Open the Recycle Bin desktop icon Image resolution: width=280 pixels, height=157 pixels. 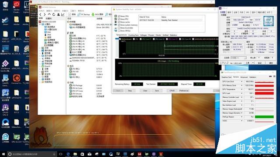point(5,6)
